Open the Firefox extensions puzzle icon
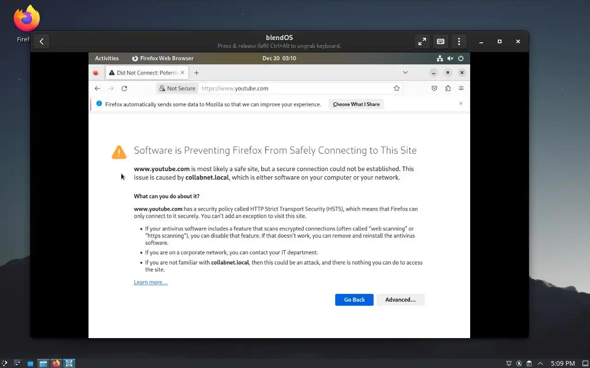 (x=448, y=88)
